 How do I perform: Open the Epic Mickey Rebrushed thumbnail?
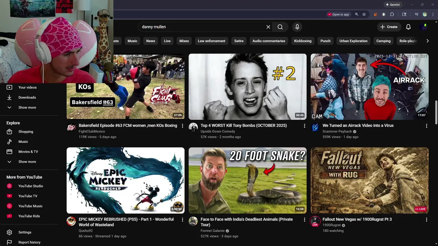[x=126, y=180]
